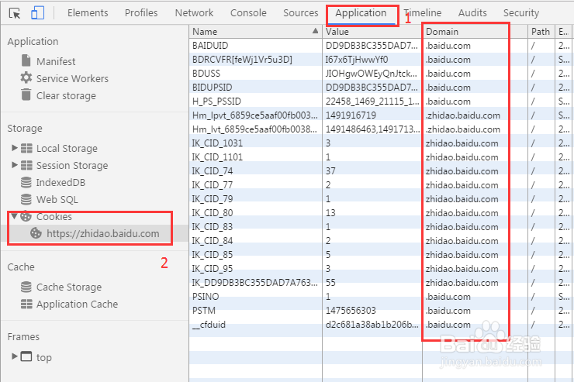
Task: Click value 1491916719 in the table
Action: pos(351,115)
